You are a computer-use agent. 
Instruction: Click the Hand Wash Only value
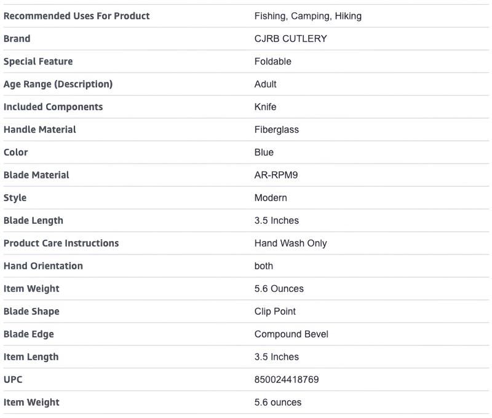[x=290, y=243]
